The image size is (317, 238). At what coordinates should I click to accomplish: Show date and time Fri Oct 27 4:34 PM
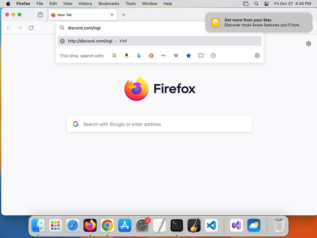[x=293, y=4]
